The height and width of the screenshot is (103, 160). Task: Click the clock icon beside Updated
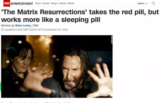click(x=2, y=30)
